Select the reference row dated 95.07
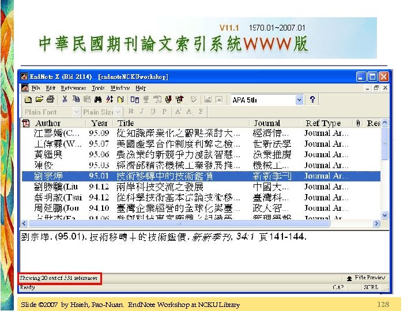This screenshot has height=311, width=415. click(201, 144)
